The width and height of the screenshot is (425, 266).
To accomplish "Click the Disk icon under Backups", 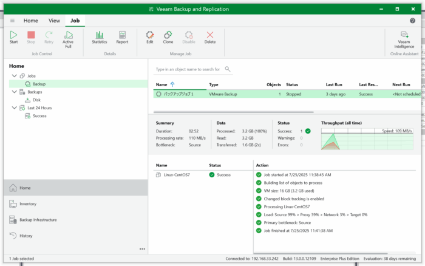I will (28, 100).
